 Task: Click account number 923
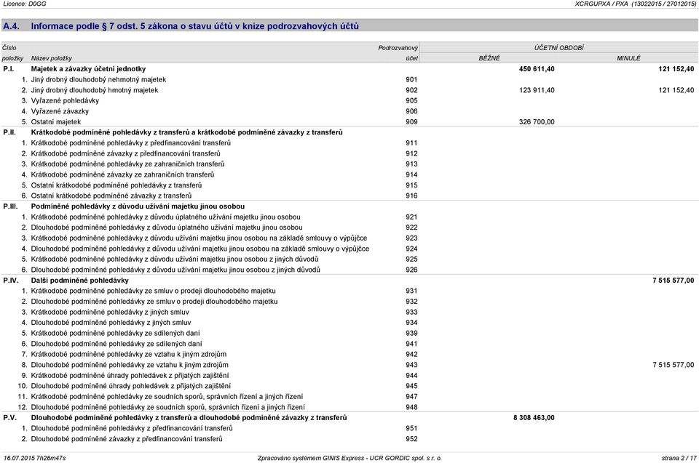click(411, 238)
